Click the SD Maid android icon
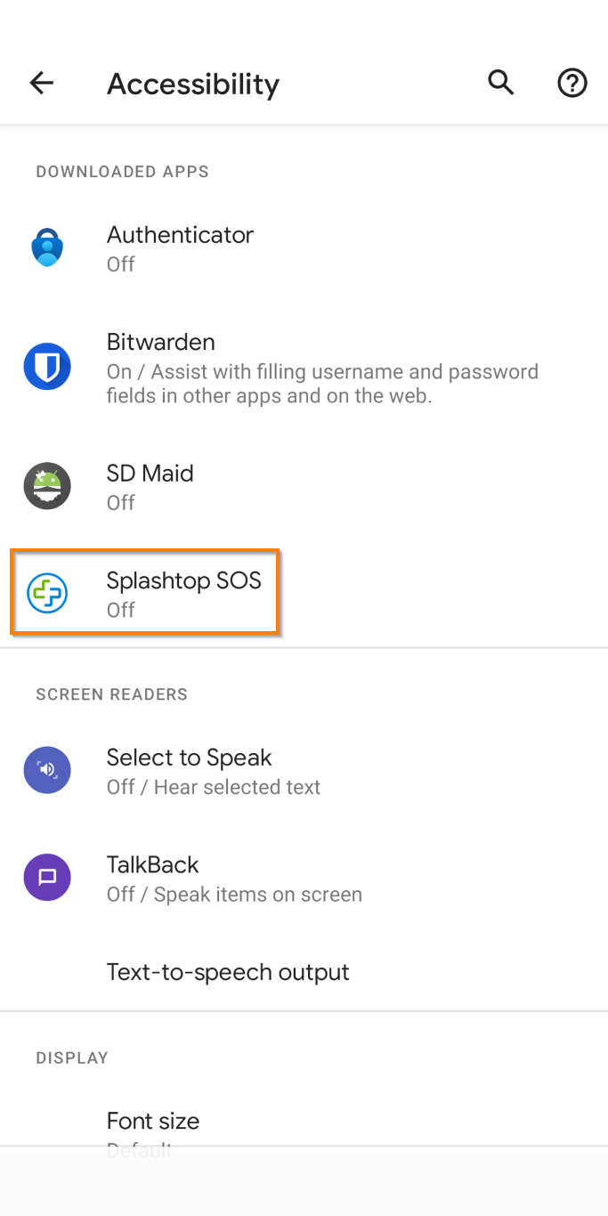This screenshot has width=608, height=1216. [x=46, y=486]
